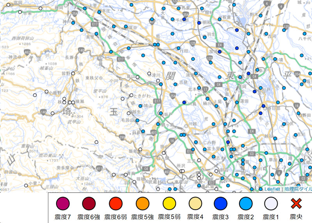This screenshot has height=223, width=312.
Task: Click the white marker at 飯能
Action: (x=140, y=149)
